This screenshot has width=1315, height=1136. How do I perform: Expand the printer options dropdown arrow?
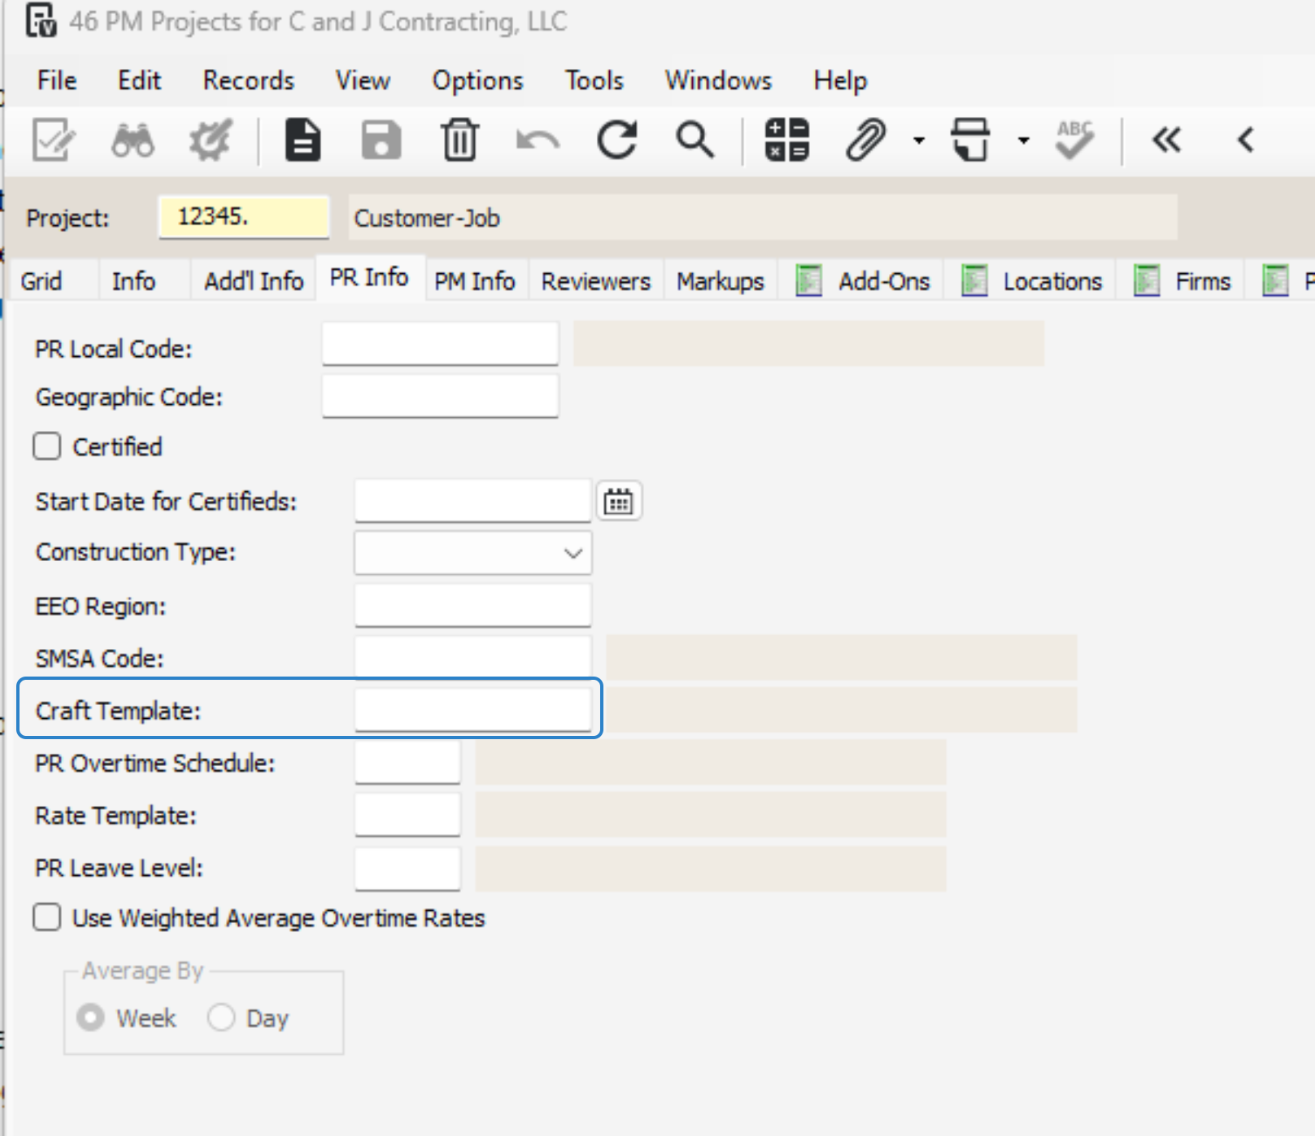(x=1023, y=141)
